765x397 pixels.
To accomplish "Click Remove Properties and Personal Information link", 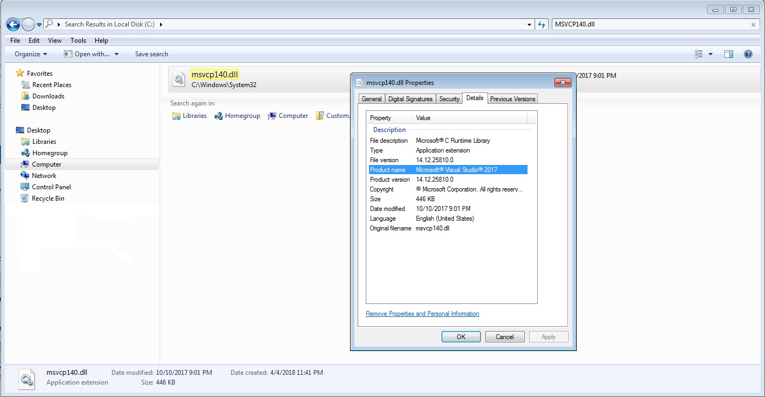I will click(x=423, y=314).
